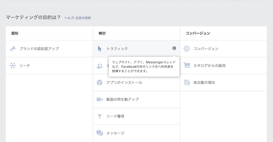The image size is (273, 142).
Task: Choose the コンバージョン objective row
Action: click(x=223, y=49)
